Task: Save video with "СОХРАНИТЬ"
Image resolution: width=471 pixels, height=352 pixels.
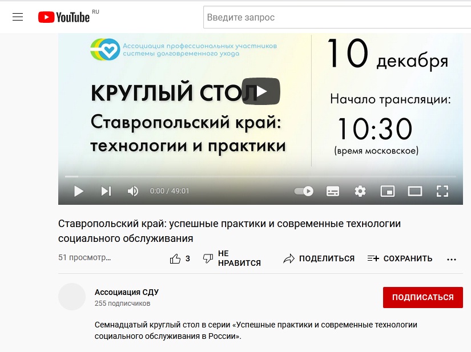Action: point(400,258)
